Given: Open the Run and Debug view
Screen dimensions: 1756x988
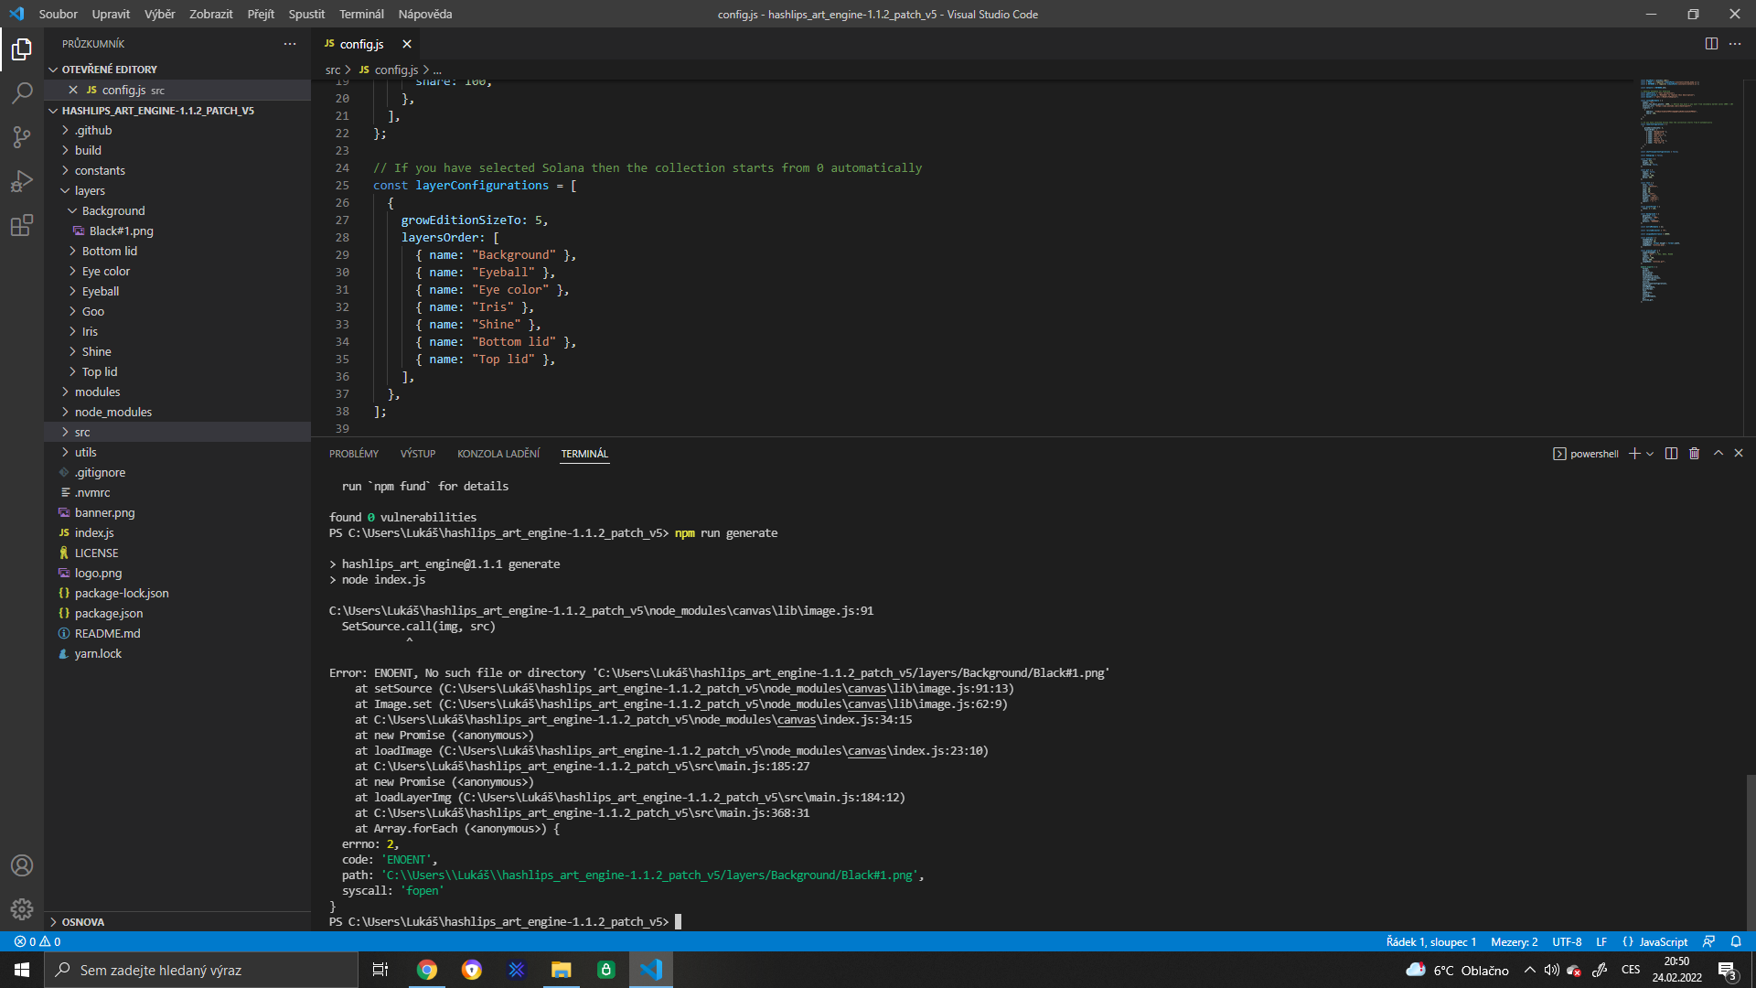Looking at the screenshot, I should (22, 181).
